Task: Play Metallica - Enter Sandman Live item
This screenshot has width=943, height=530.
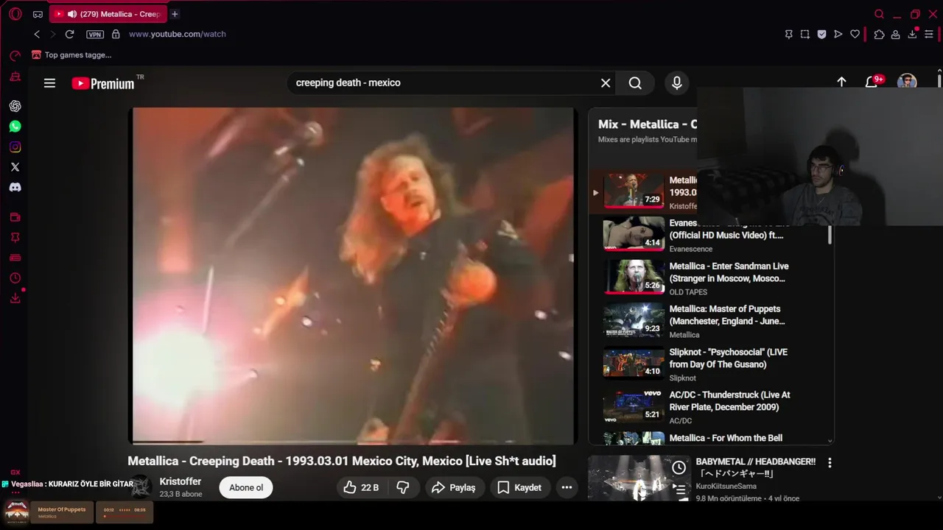Action: (x=710, y=278)
